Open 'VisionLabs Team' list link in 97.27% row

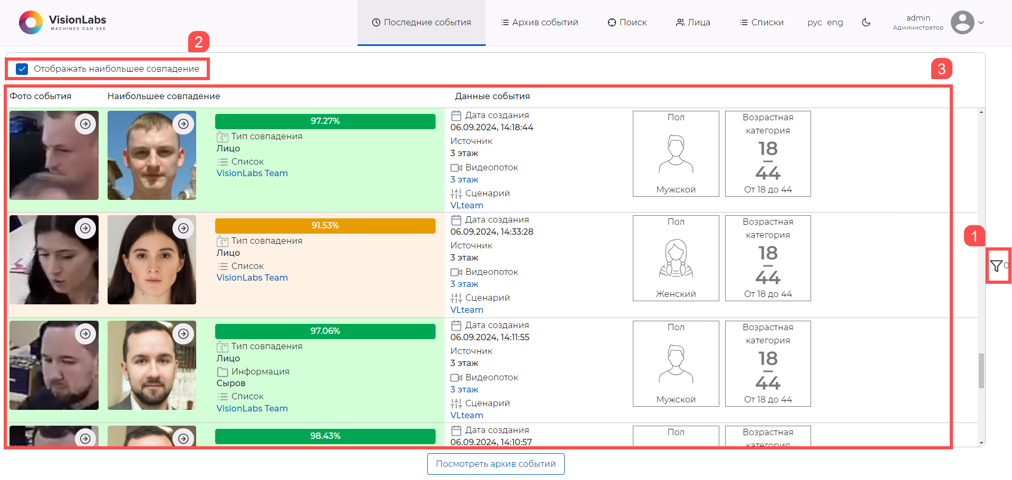pos(252,174)
